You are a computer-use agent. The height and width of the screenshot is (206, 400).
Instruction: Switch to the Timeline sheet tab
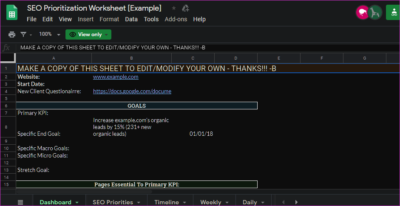coord(167,202)
